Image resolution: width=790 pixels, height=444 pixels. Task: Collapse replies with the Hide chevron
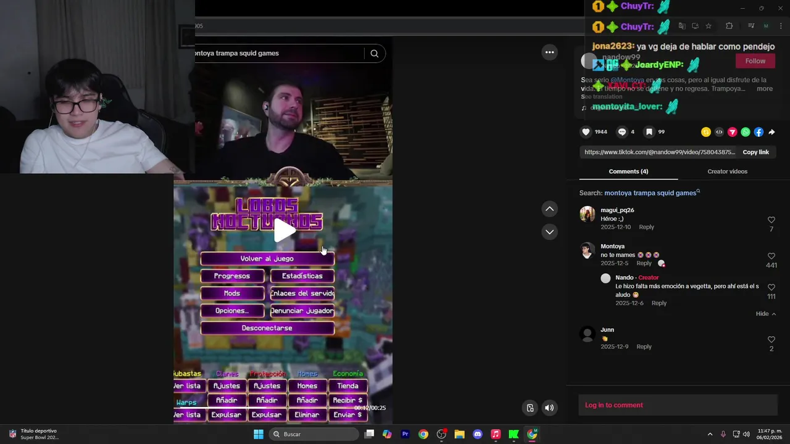click(766, 314)
